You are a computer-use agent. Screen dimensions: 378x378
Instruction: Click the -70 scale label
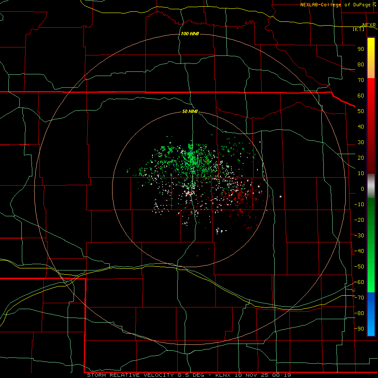(x=359, y=298)
